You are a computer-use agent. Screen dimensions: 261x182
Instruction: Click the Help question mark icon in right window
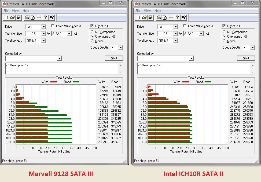177,18
